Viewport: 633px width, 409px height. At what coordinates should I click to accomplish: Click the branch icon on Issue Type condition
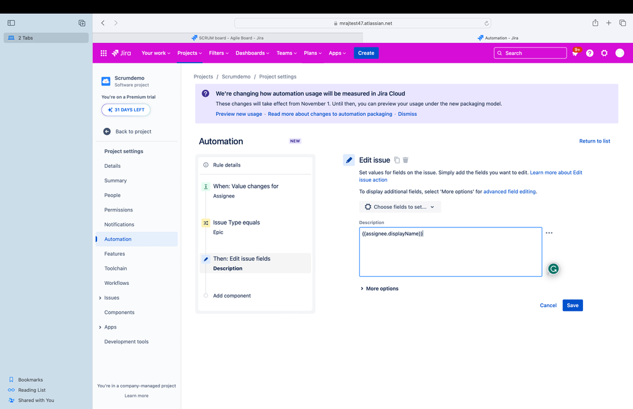(x=205, y=223)
